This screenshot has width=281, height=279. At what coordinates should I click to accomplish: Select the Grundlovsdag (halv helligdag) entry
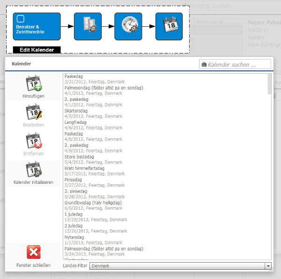point(94,205)
